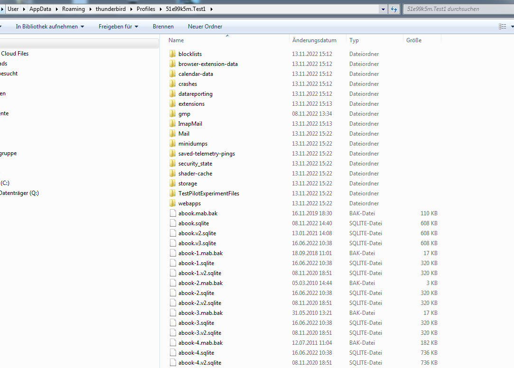Select file abook-2.v2.sqlite
This screenshot has width=514, height=368.
click(x=200, y=303)
